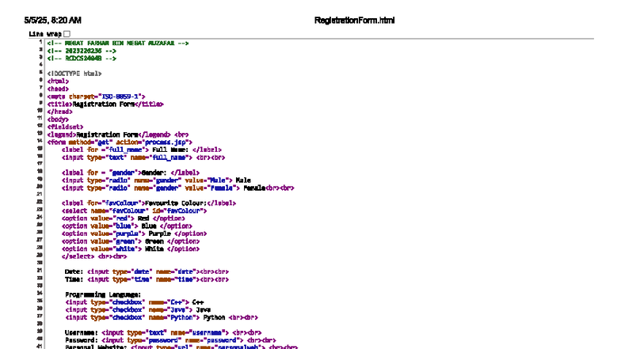Select the RCDCS2404B comment line
621x349 pixels.
(x=82, y=59)
